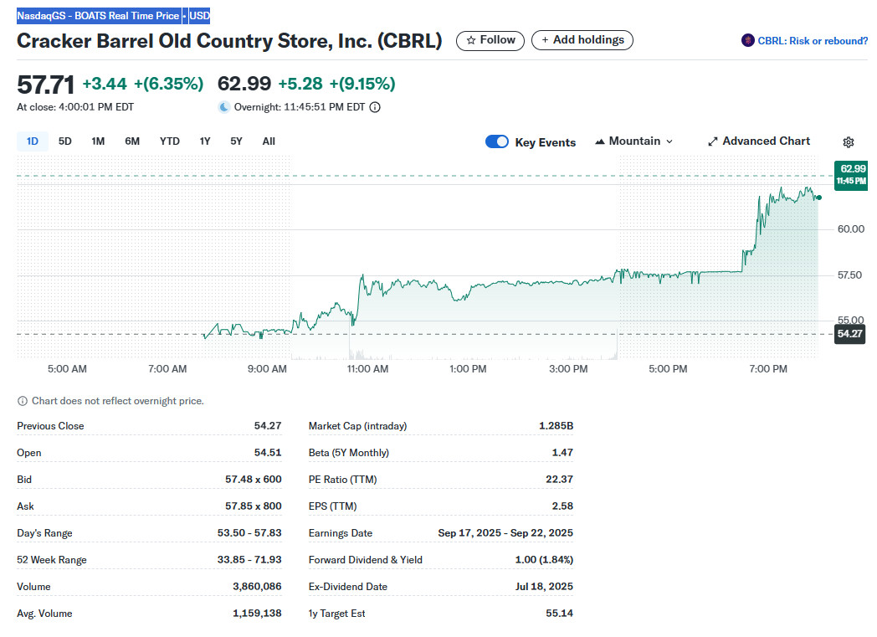Click Ex-Dividend Date value Jul 18, 2025
877x637 pixels.
[544, 587]
